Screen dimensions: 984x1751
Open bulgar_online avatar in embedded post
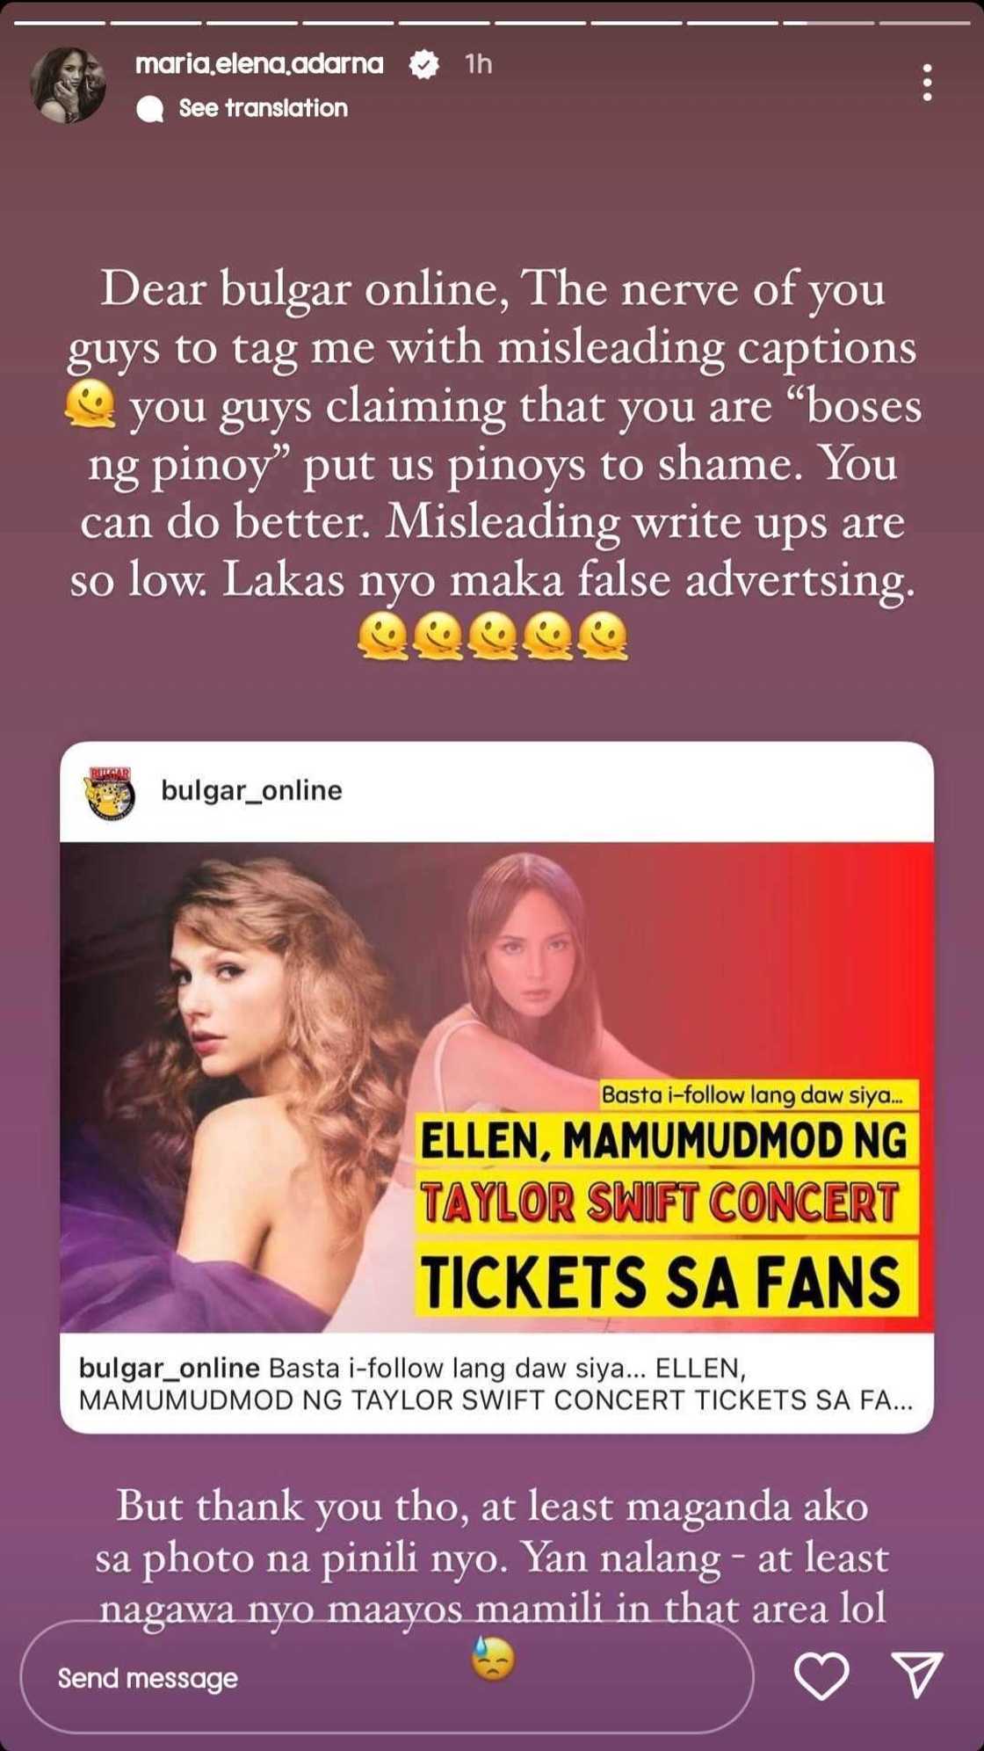[110, 792]
